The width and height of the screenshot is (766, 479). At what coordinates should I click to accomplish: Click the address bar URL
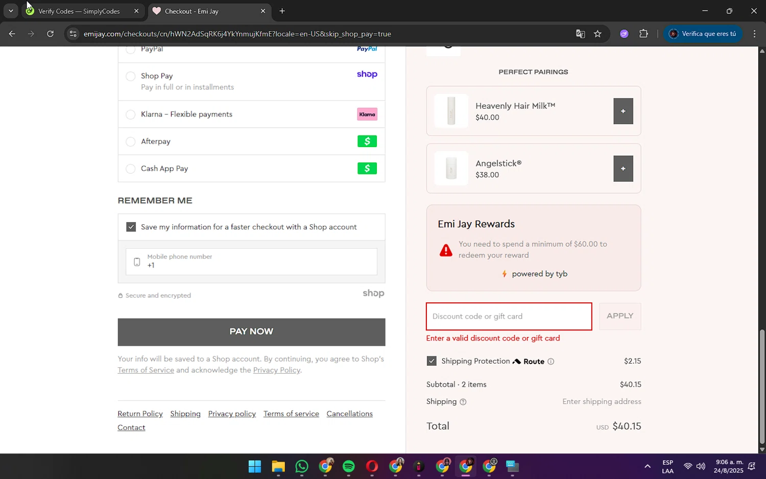click(237, 34)
